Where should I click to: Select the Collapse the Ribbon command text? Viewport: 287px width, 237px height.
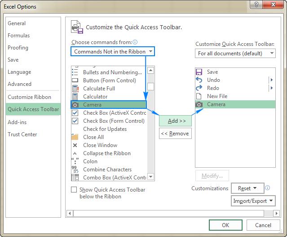[x=107, y=153]
